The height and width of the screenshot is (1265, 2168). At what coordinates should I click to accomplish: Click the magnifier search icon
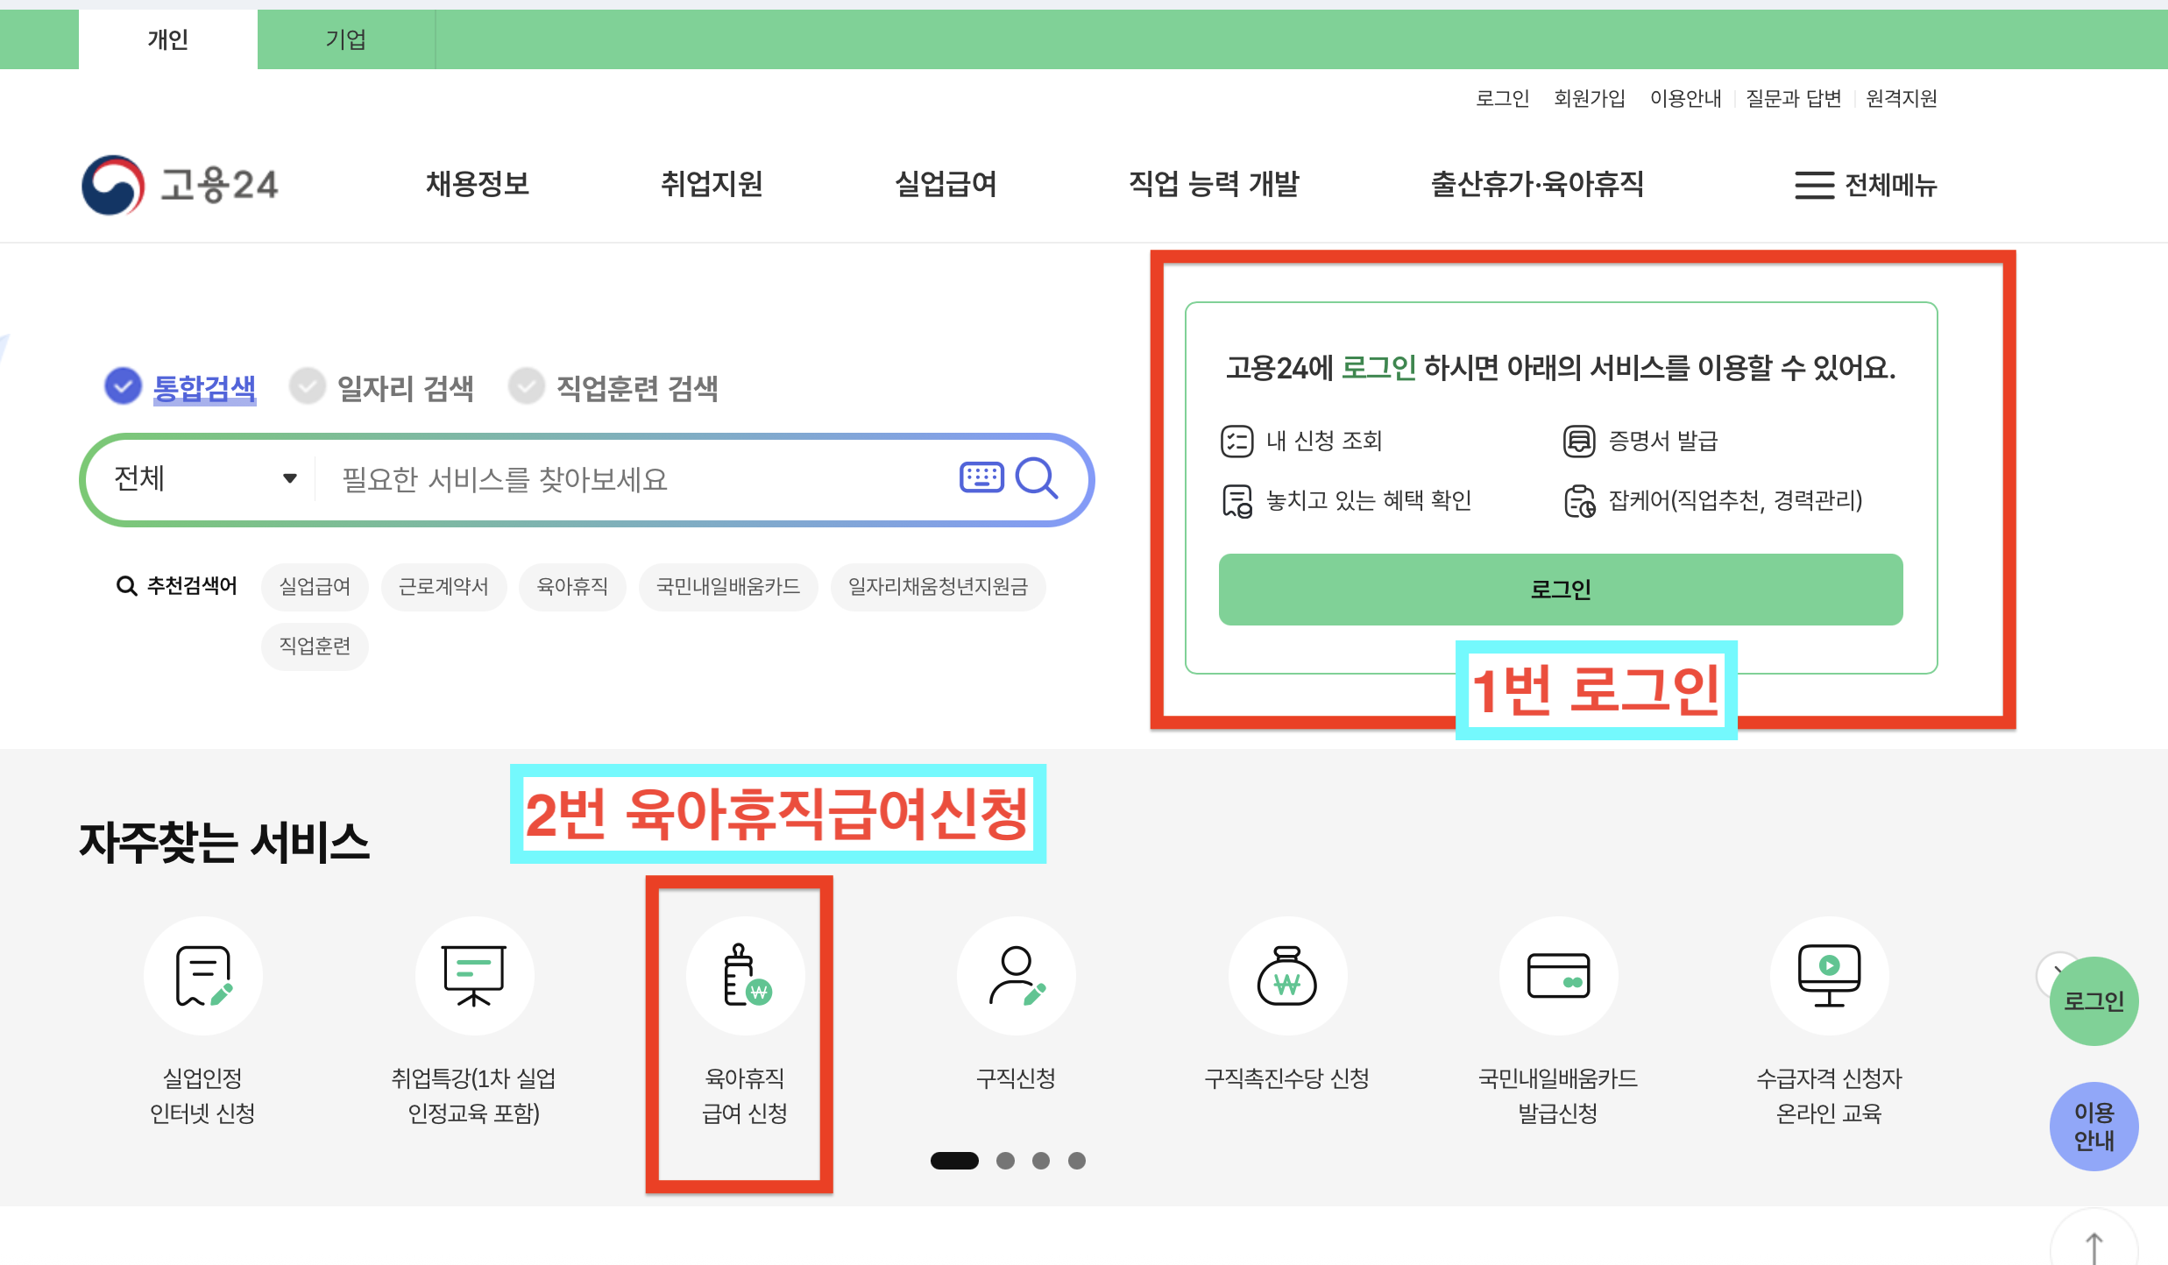[x=1036, y=478]
